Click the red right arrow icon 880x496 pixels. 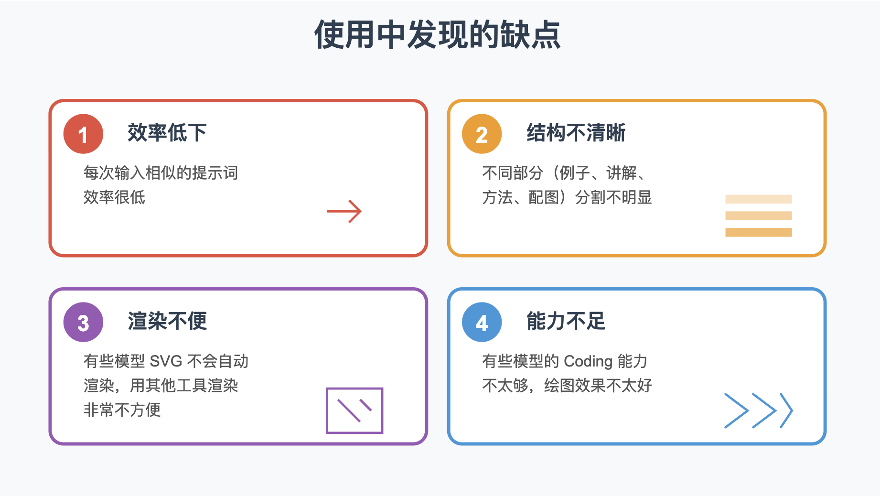click(x=344, y=211)
